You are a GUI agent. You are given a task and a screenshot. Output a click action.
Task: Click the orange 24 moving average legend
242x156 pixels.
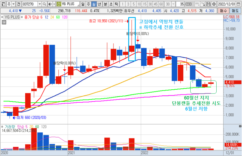pyautogui.click(x=52, y=17)
